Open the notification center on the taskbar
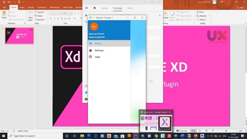Viewport: 247px width, 139px height. point(243,136)
